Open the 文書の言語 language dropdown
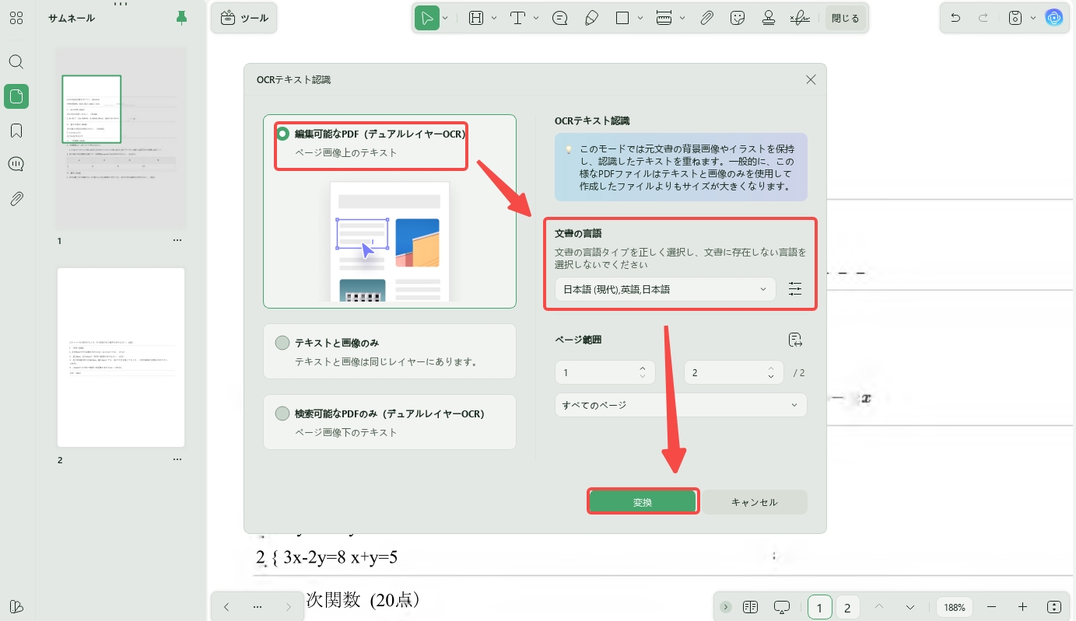1076x621 pixels. click(665, 289)
